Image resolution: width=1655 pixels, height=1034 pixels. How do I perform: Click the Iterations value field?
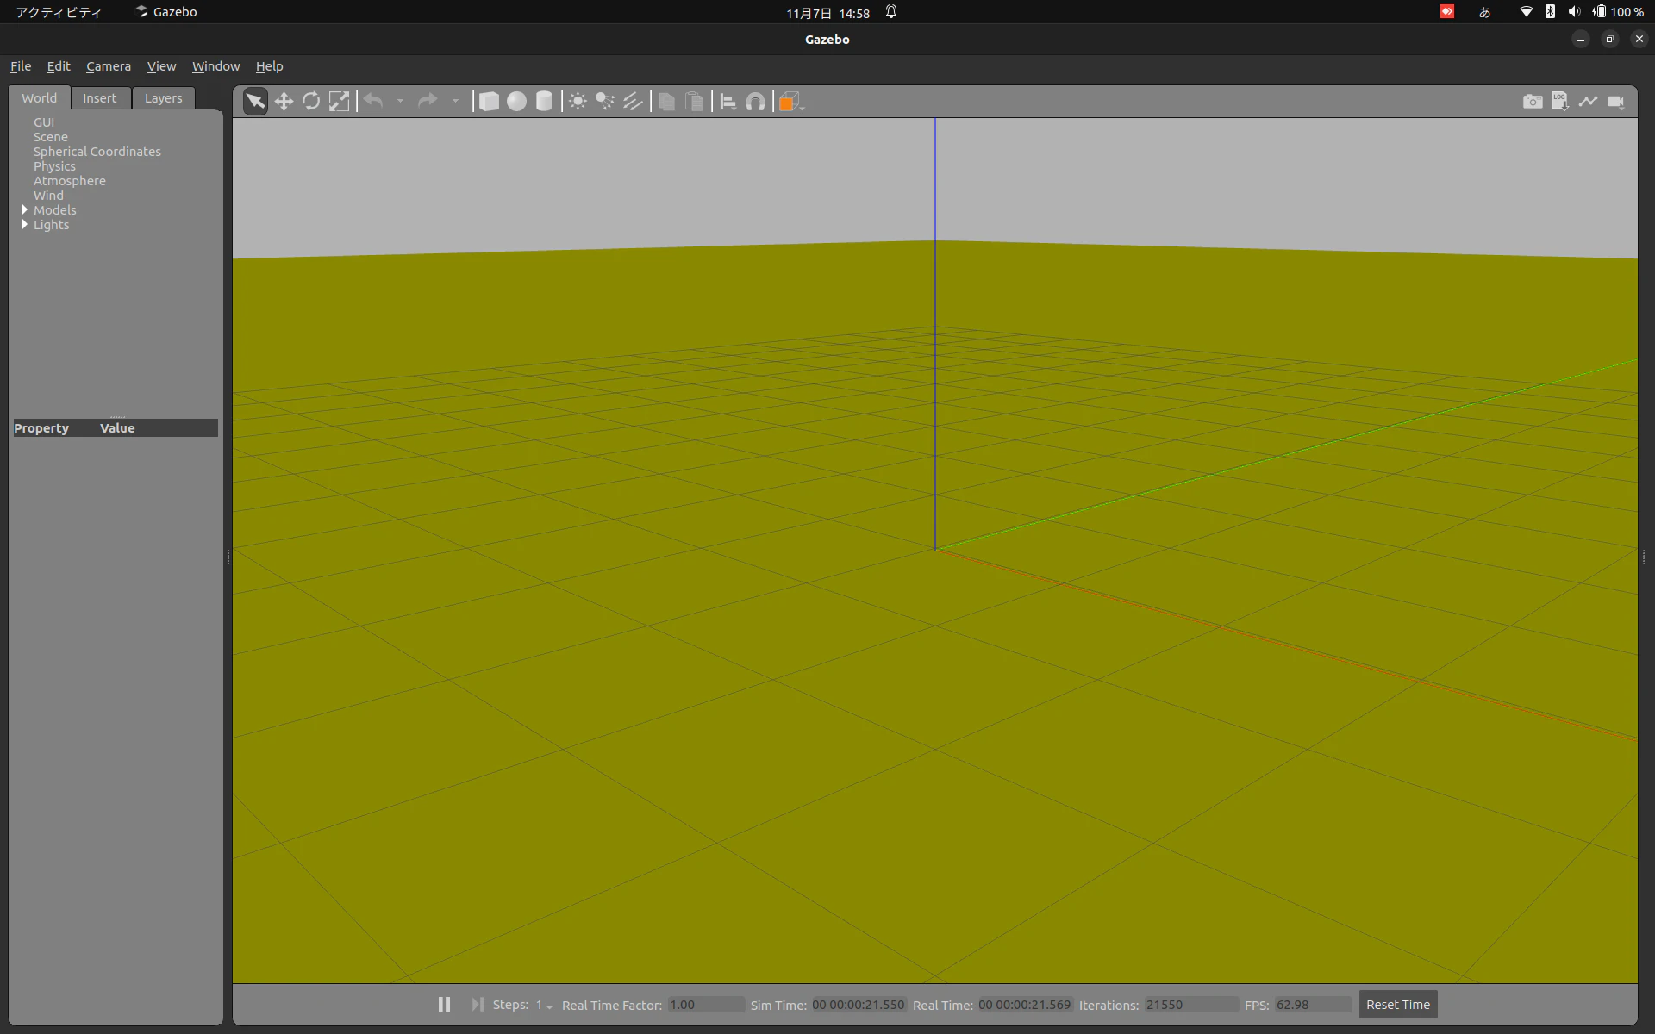point(1191,1005)
